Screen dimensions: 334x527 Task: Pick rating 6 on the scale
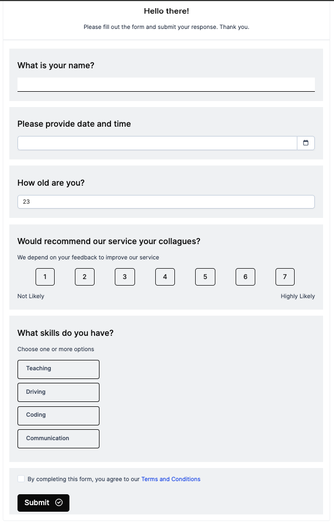245,277
